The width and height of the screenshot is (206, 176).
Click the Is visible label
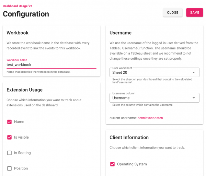(x=21, y=137)
